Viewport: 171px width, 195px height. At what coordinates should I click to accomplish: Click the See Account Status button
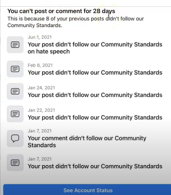pyautogui.click(x=87, y=190)
